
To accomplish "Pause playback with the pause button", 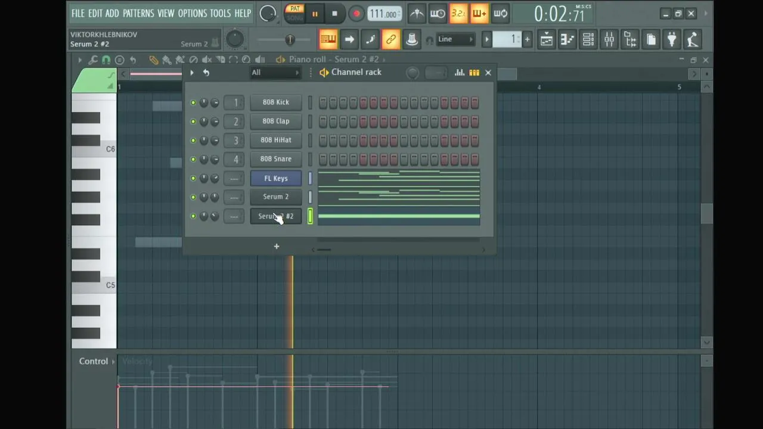I will (x=315, y=14).
